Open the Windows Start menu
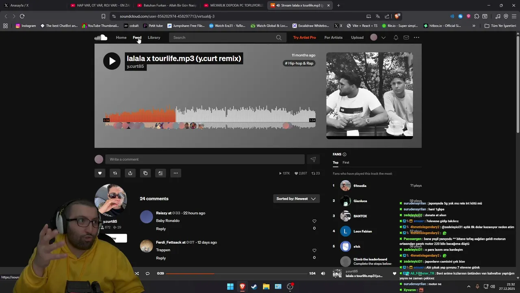This screenshot has height=293, width=520. pos(230,286)
